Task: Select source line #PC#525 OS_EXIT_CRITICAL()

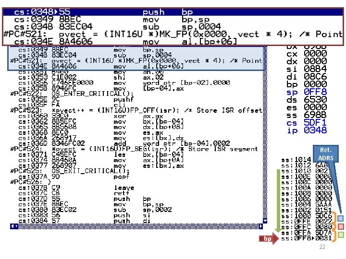Action: point(70,171)
